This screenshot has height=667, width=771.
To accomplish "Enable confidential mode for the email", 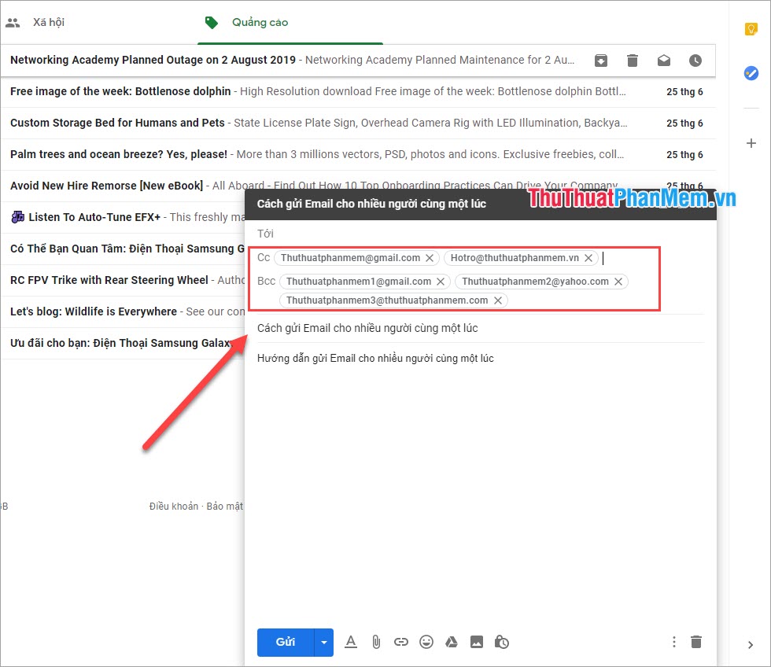I will (x=502, y=642).
